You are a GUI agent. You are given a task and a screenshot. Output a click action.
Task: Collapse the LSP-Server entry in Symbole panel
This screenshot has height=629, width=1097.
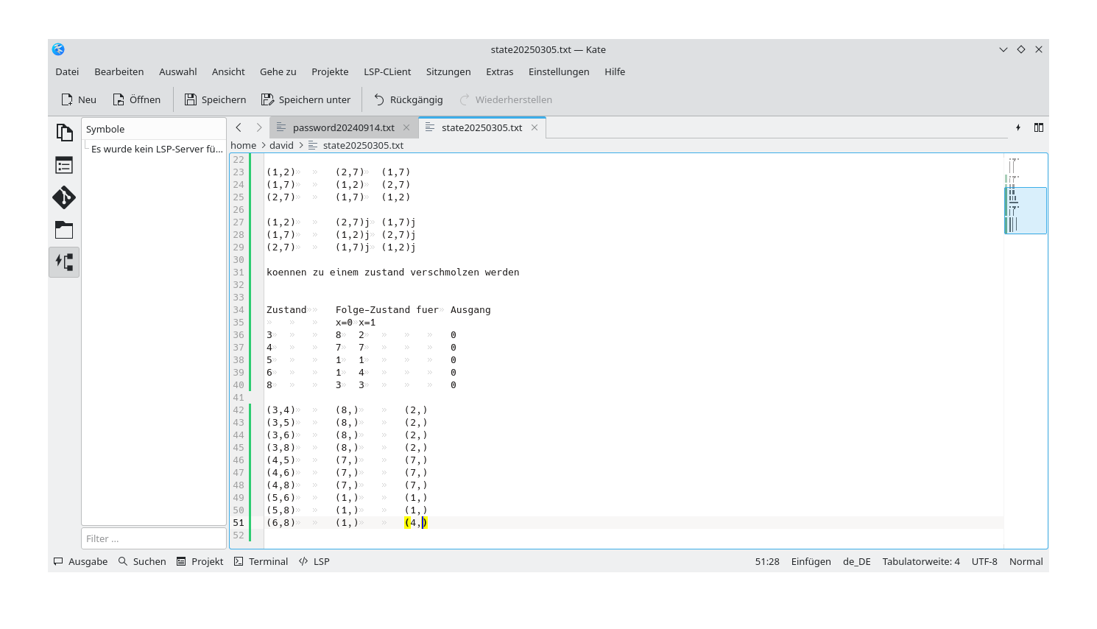coord(155,149)
